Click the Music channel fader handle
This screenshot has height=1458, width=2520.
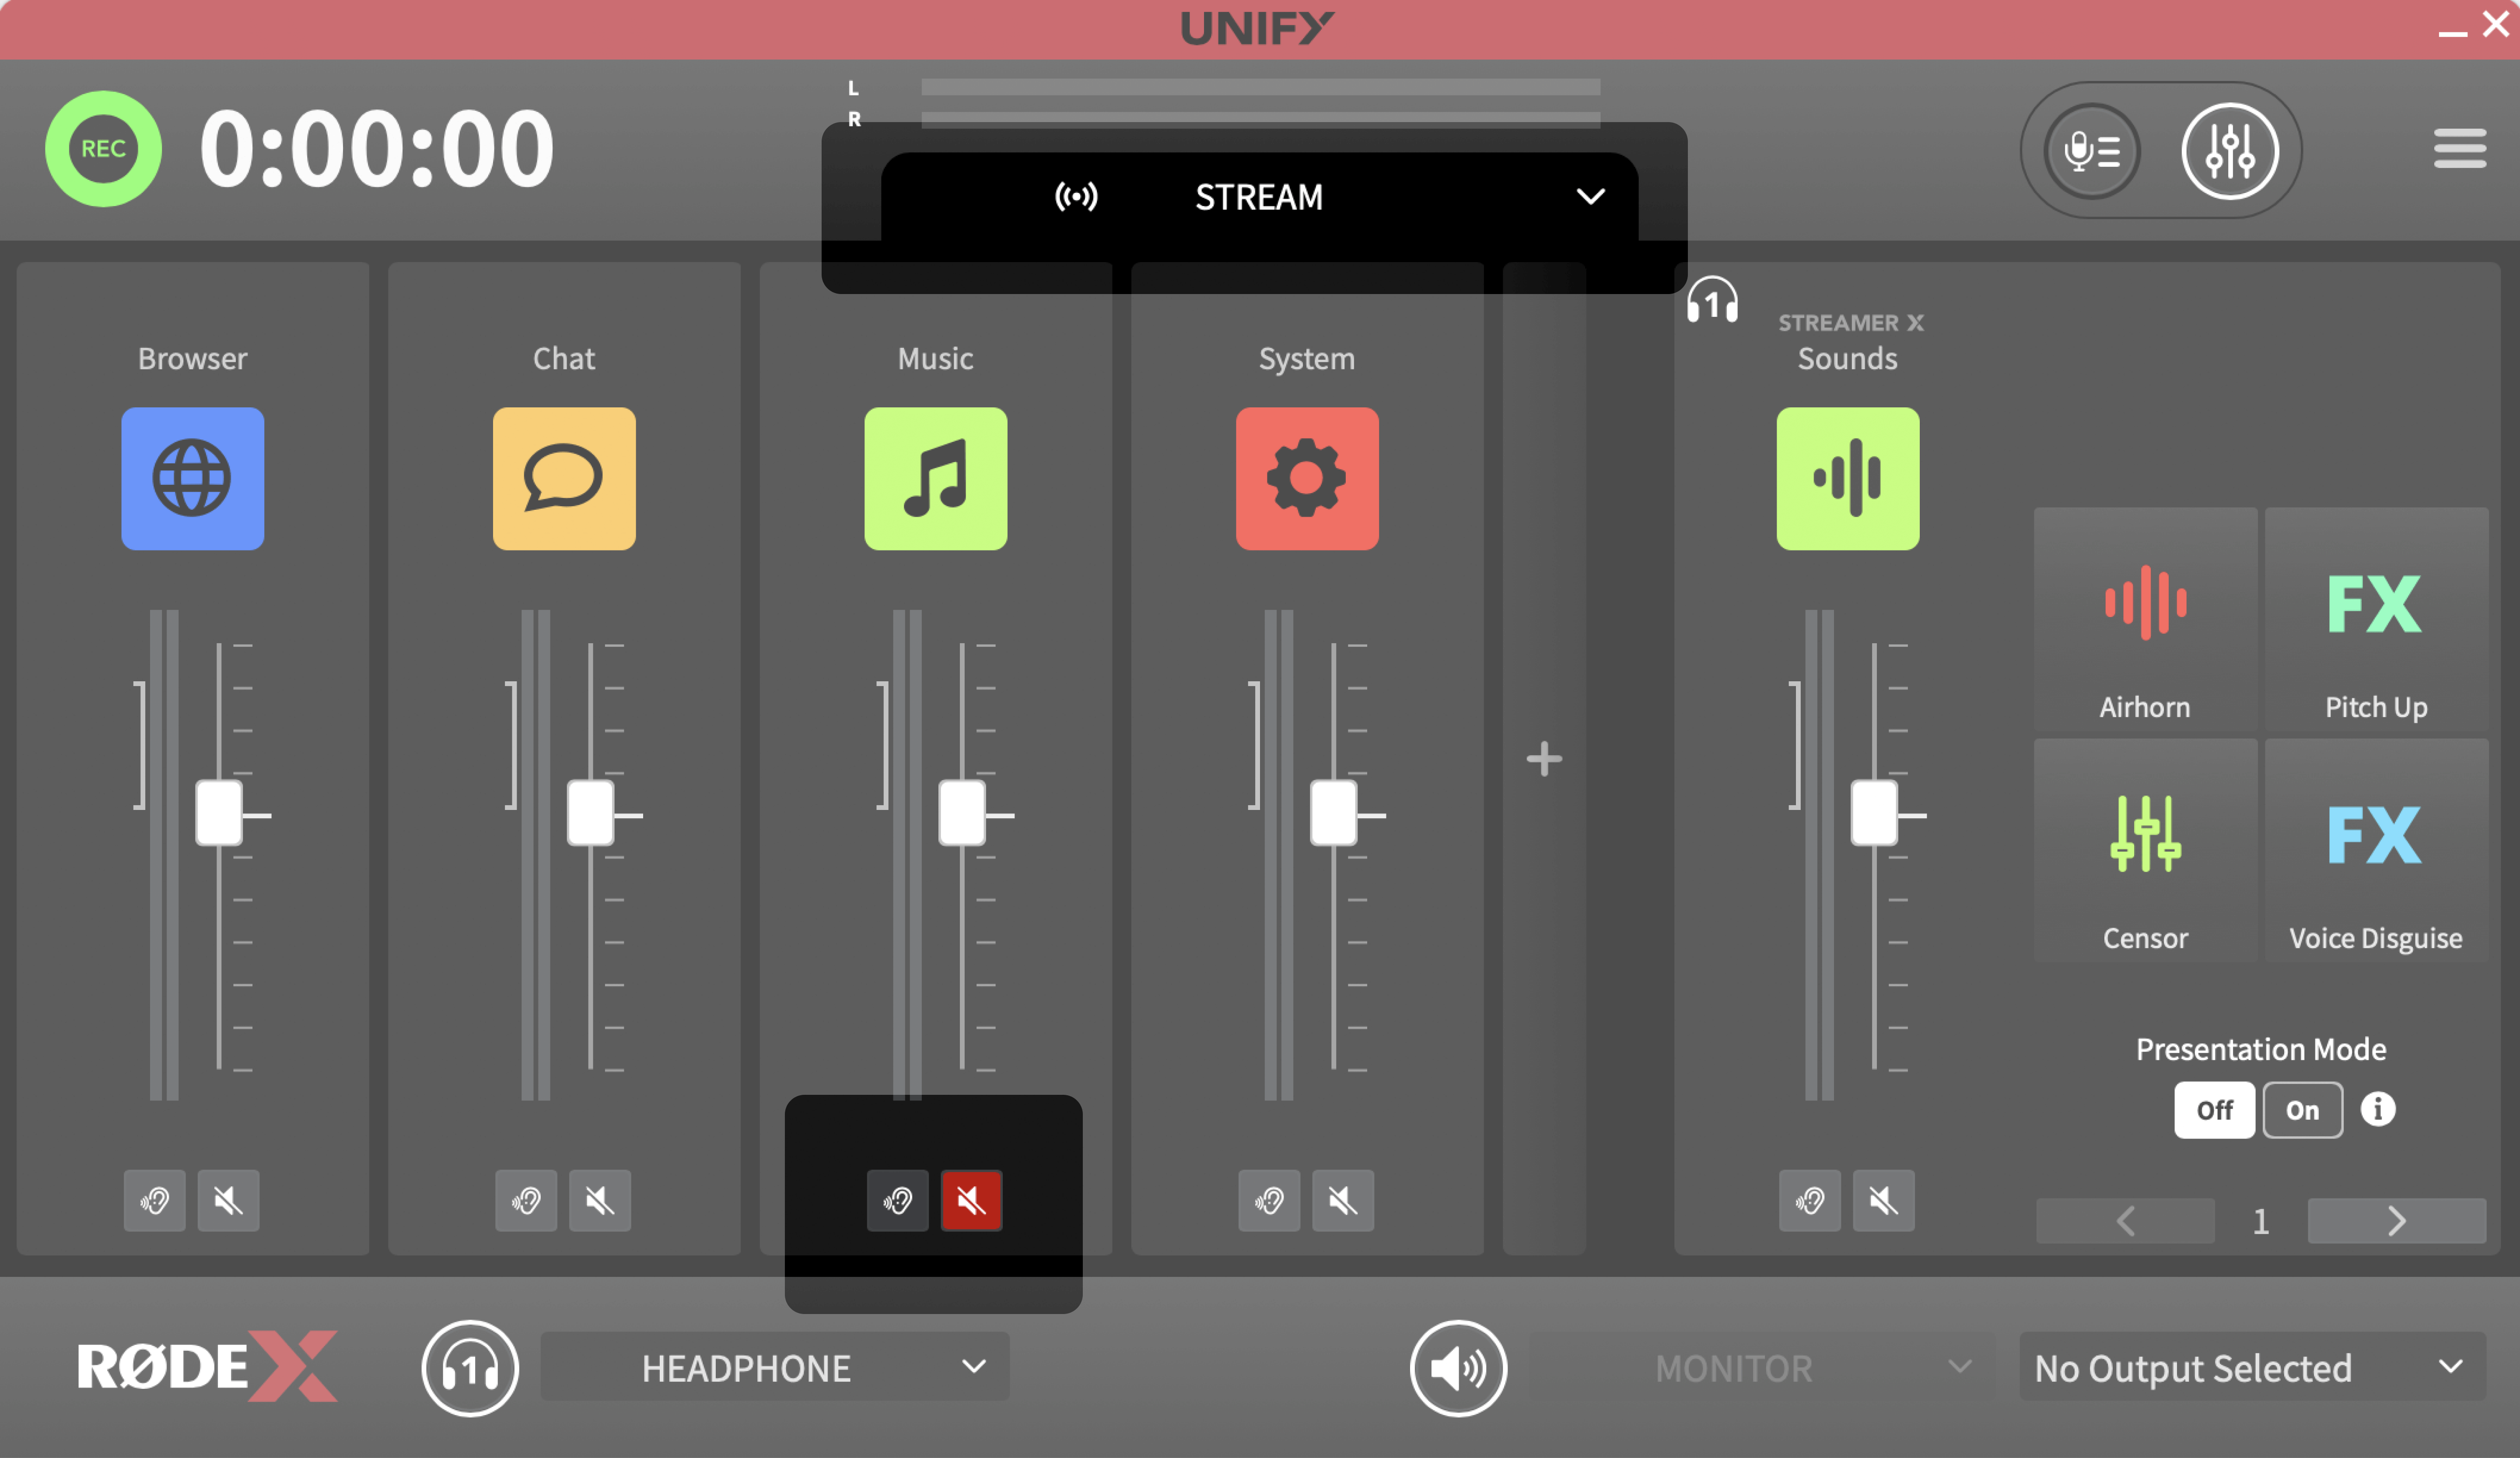(962, 813)
